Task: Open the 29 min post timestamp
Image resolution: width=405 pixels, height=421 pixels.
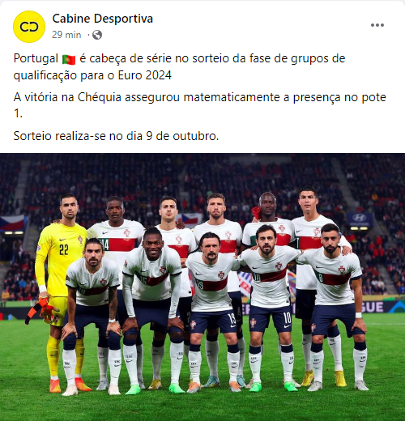Action: (x=66, y=35)
